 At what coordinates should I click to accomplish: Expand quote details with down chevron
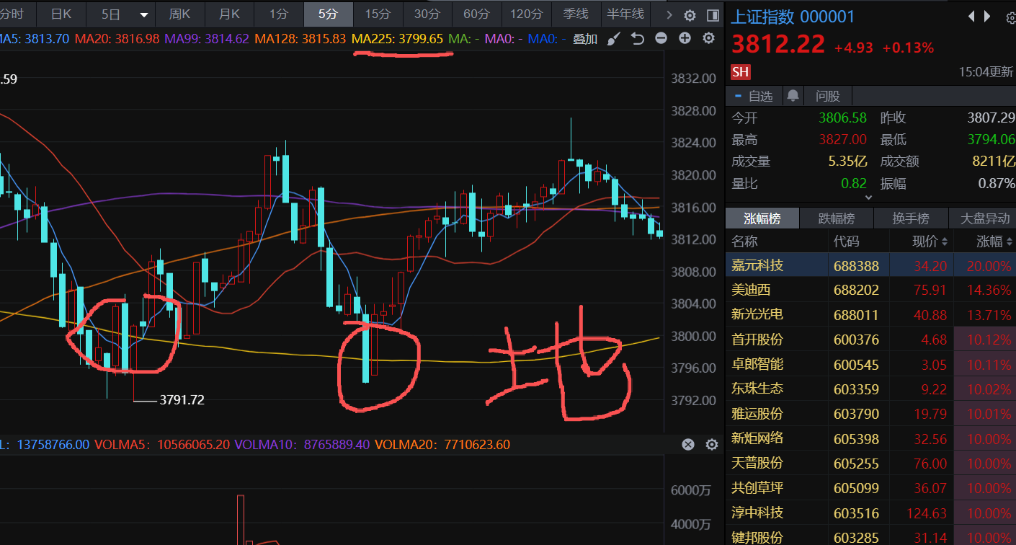[868, 196]
